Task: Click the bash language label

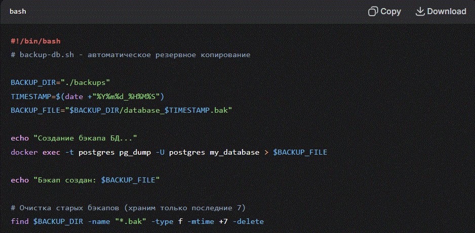Action: click(18, 12)
